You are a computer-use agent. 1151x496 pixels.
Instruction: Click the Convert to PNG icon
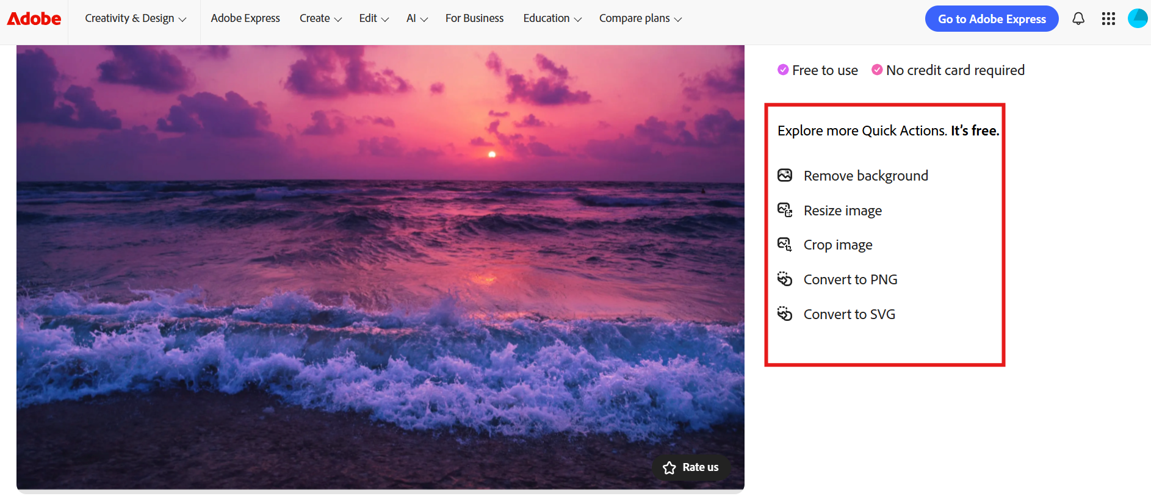coord(785,279)
